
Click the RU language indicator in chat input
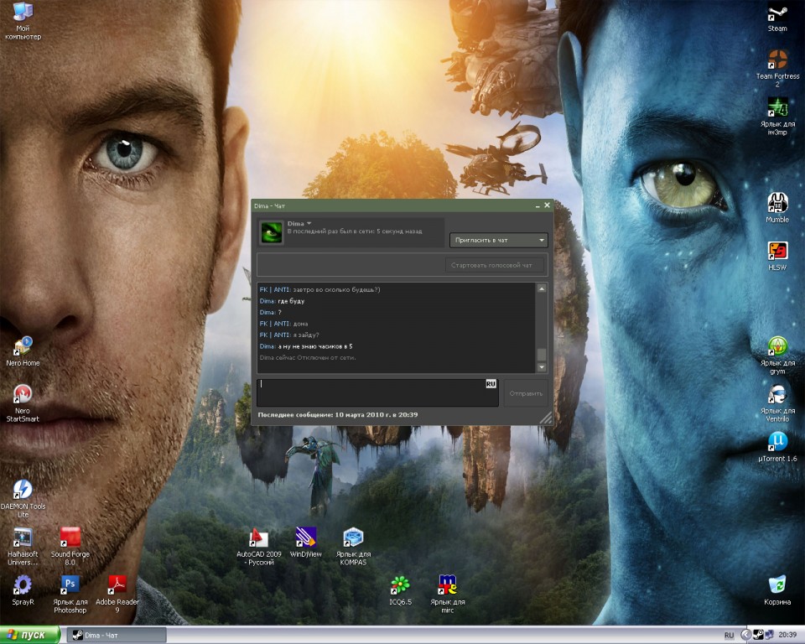click(x=491, y=383)
